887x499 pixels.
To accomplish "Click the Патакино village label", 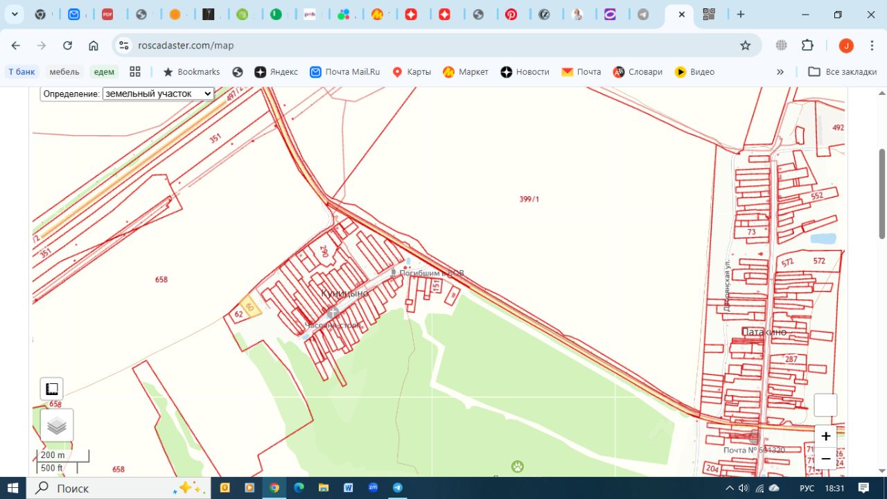I will [x=764, y=332].
